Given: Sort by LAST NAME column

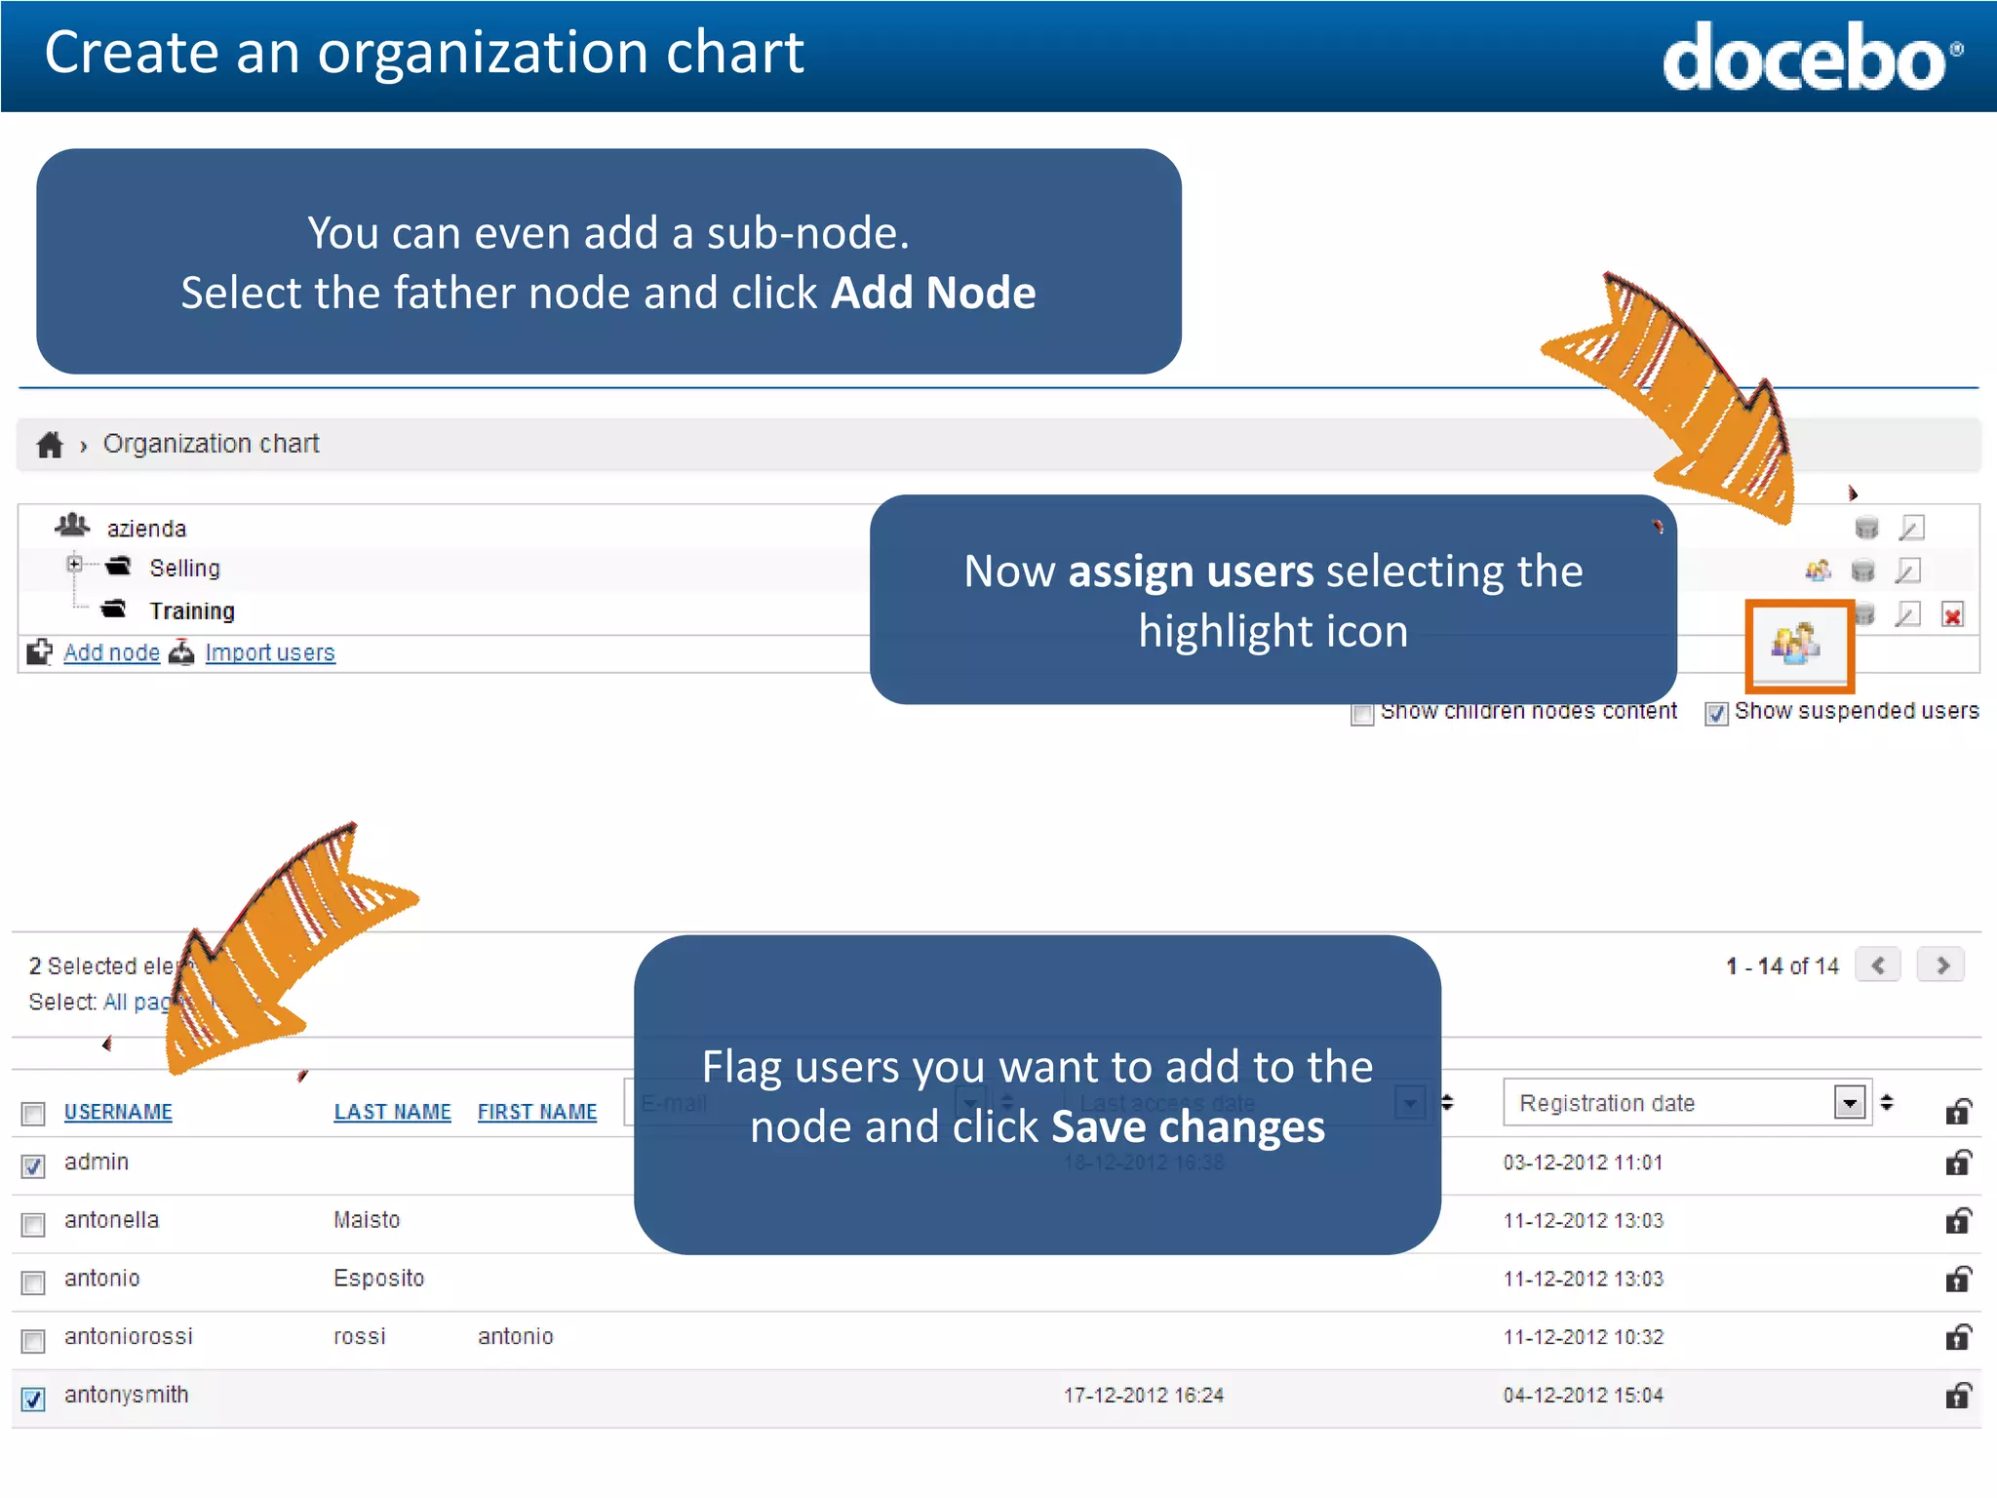Looking at the screenshot, I should tap(392, 1112).
